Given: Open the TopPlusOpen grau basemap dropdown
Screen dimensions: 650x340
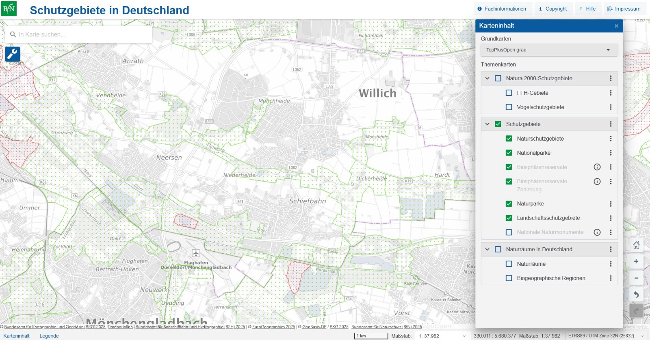Looking at the screenshot, I should (548, 50).
